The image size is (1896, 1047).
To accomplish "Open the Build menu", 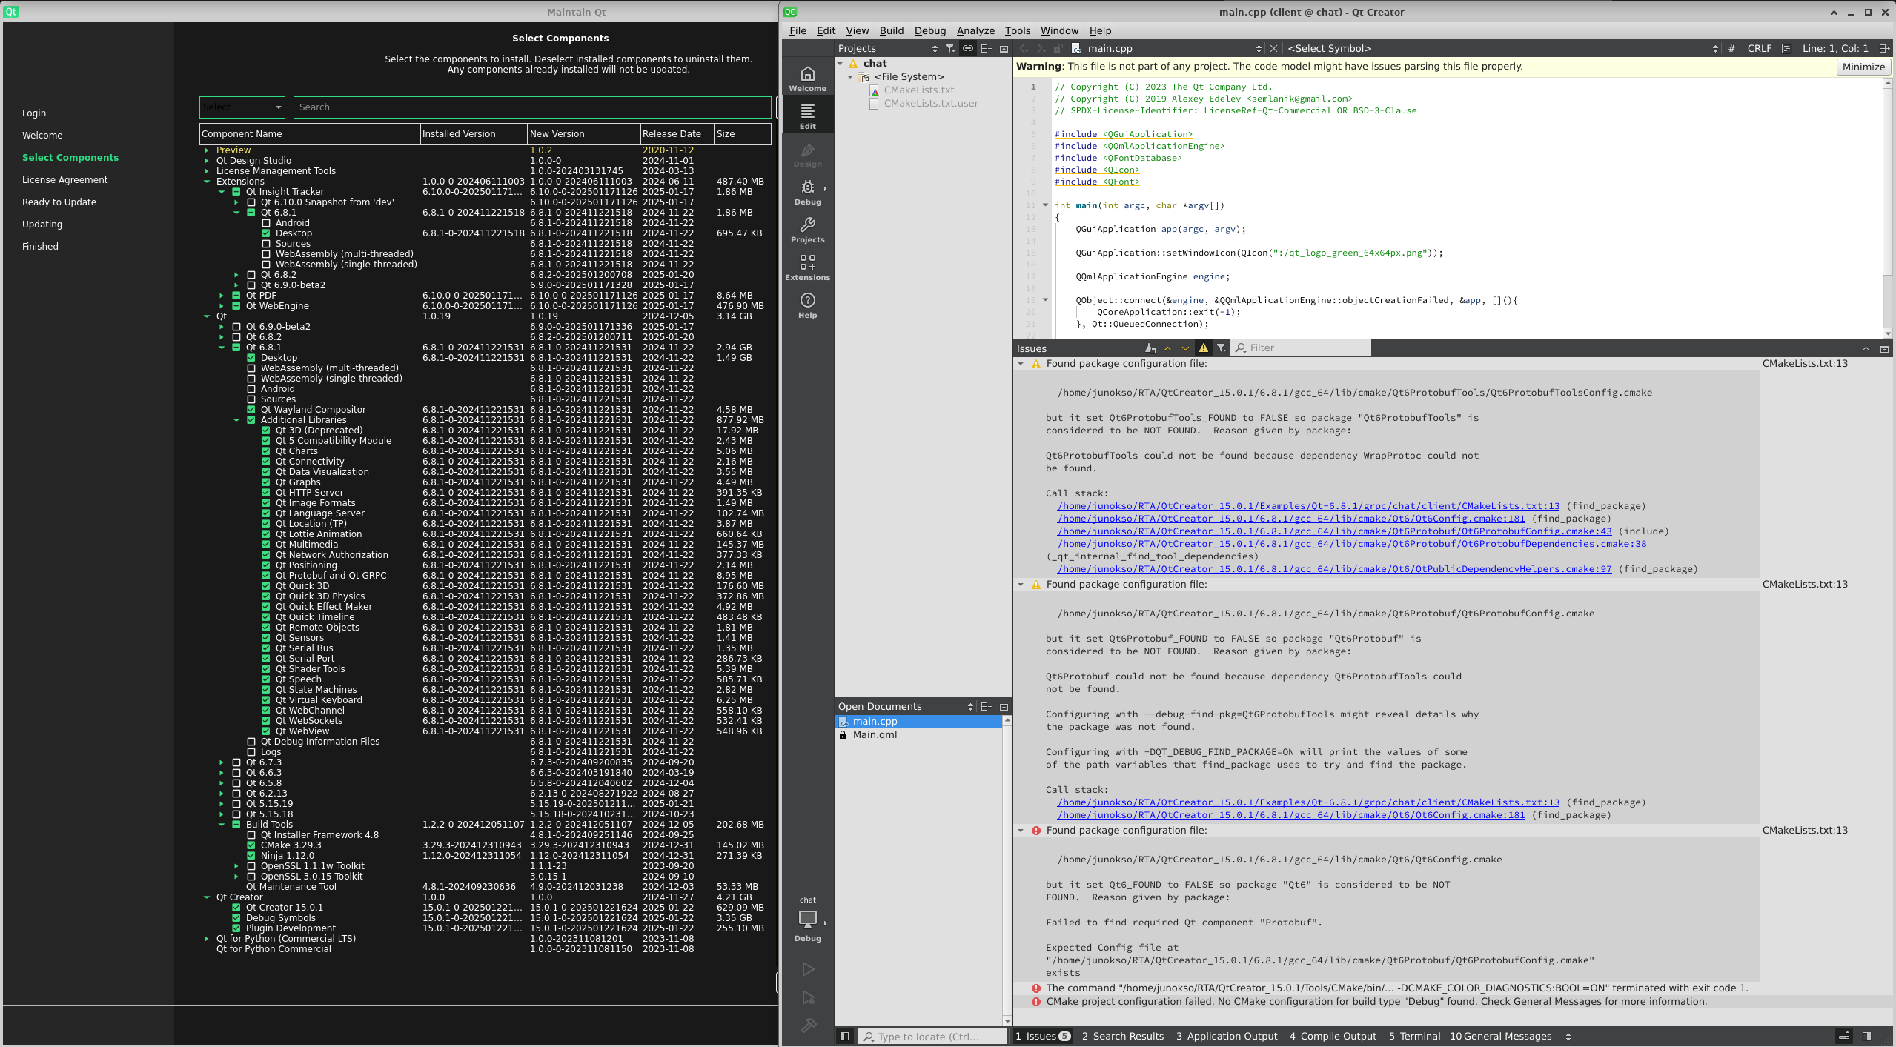I will click(x=891, y=30).
